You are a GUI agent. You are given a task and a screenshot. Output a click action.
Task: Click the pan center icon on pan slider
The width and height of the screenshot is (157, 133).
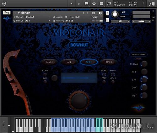[x=120, y=21]
